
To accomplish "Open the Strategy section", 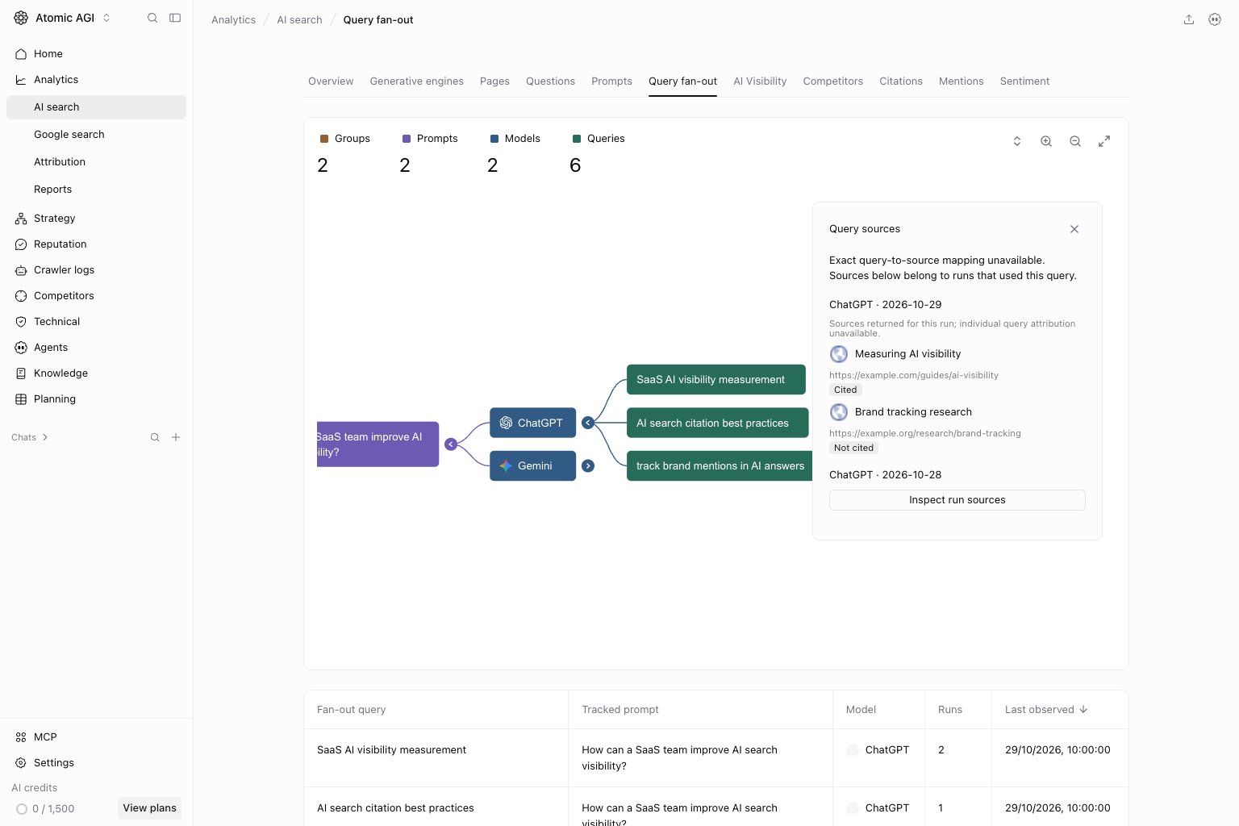I will click(96, 219).
